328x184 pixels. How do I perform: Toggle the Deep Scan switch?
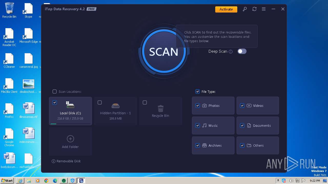point(242,51)
